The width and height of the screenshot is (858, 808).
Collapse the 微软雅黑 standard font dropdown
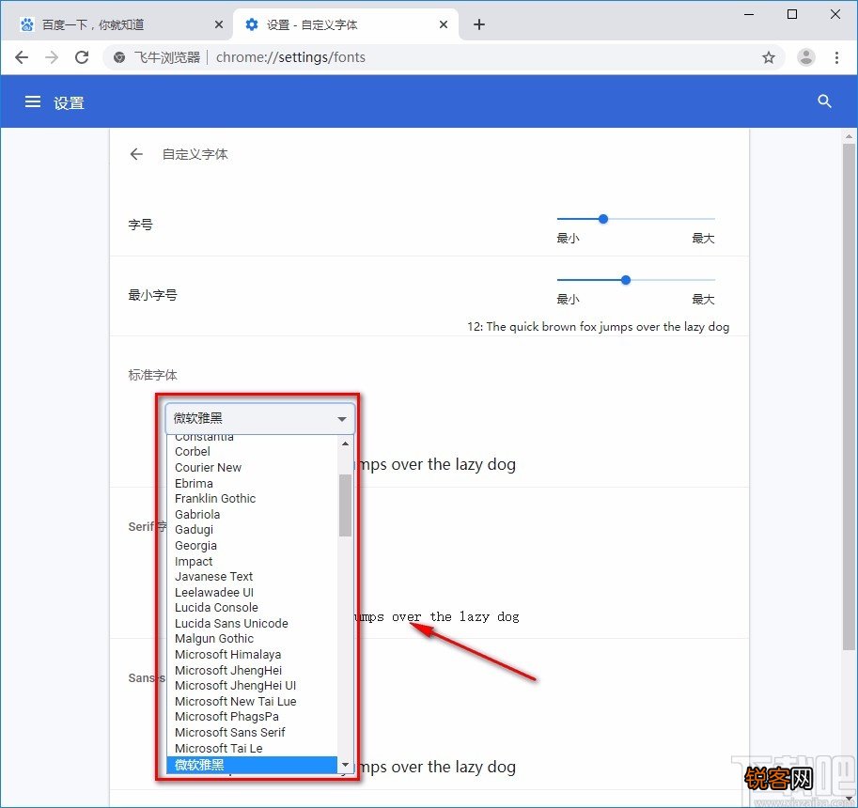(x=260, y=418)
